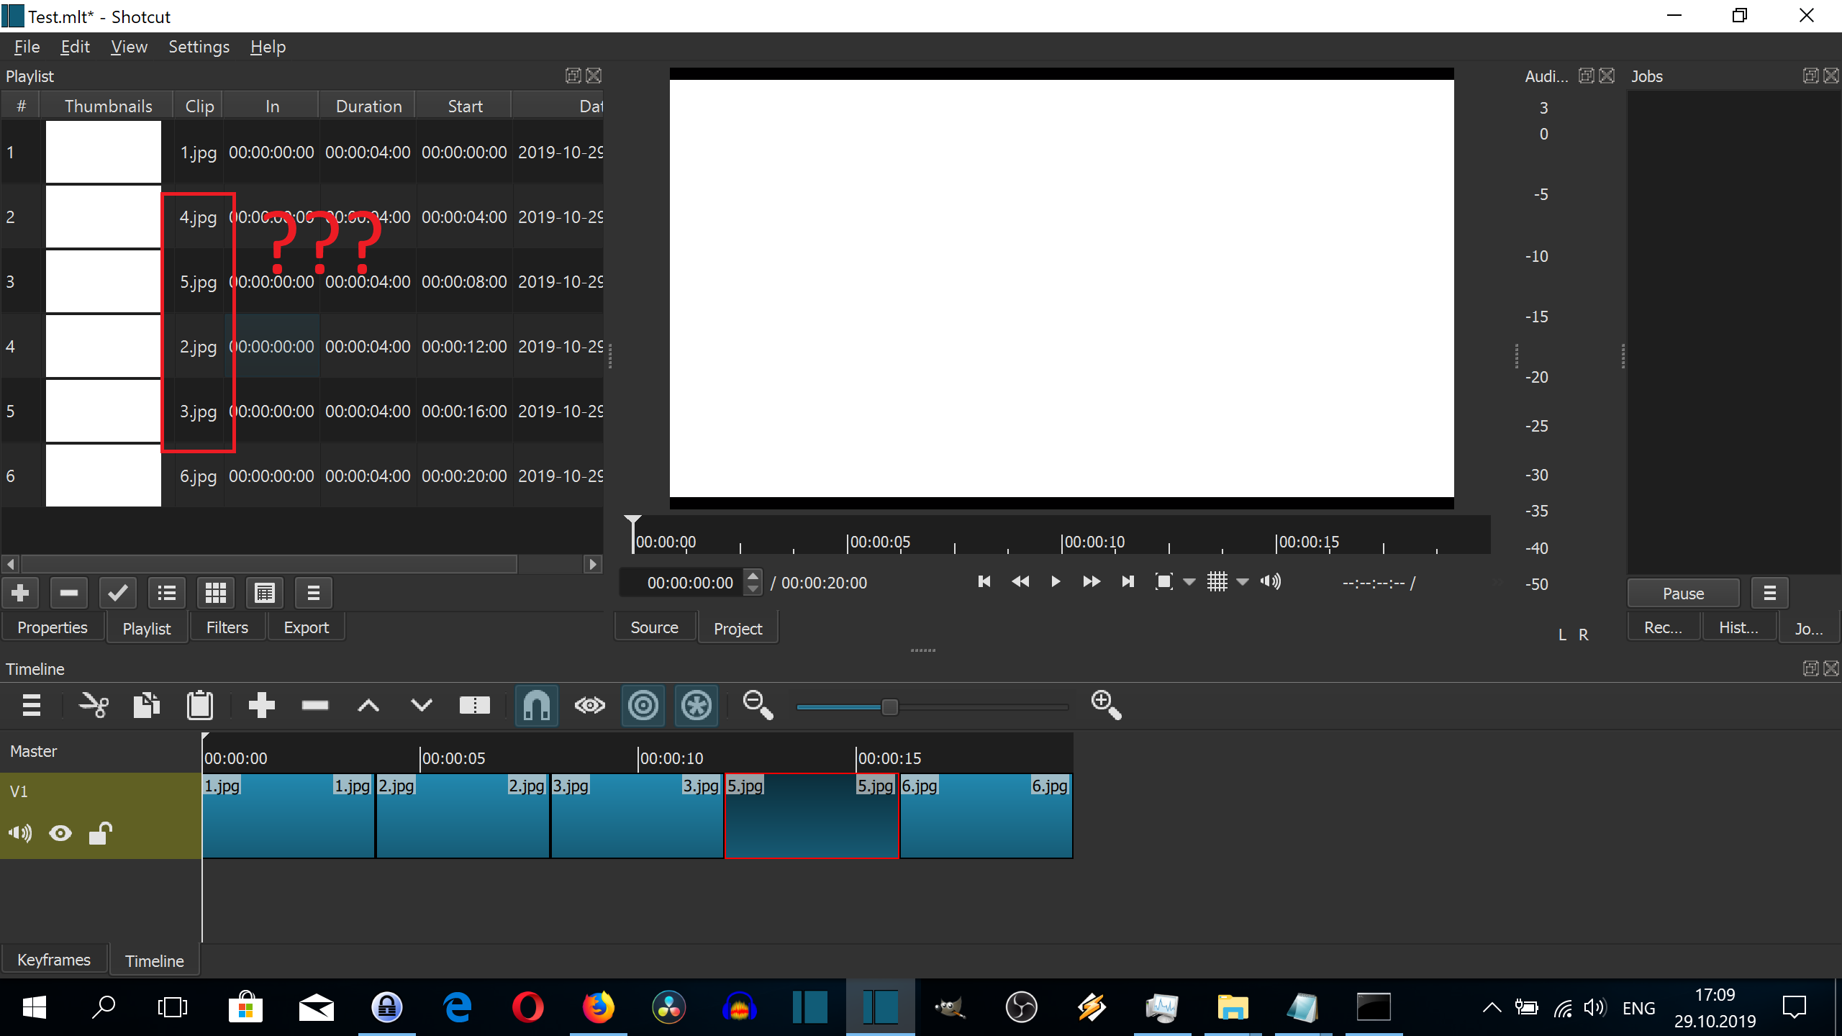Viewport: 1842px width, 1036px height.
Task: Switch to the Filters tab
Action: coord(227,627)
